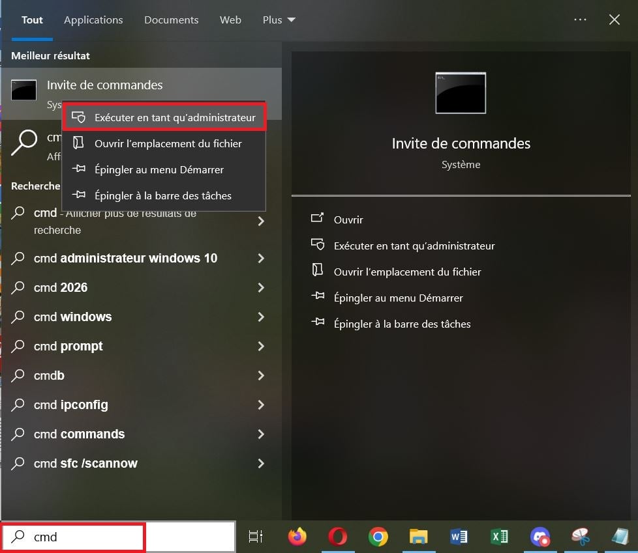Open Task View from the taskbar
Screen dimensions: 638x553
point(256,537)
